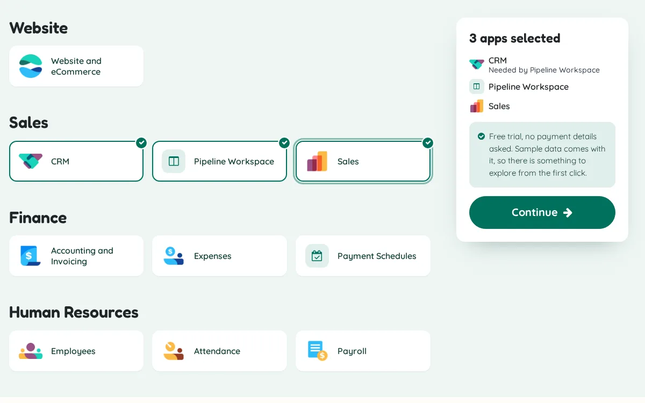Select the Accounting and Invoicing app

[76, 256]
